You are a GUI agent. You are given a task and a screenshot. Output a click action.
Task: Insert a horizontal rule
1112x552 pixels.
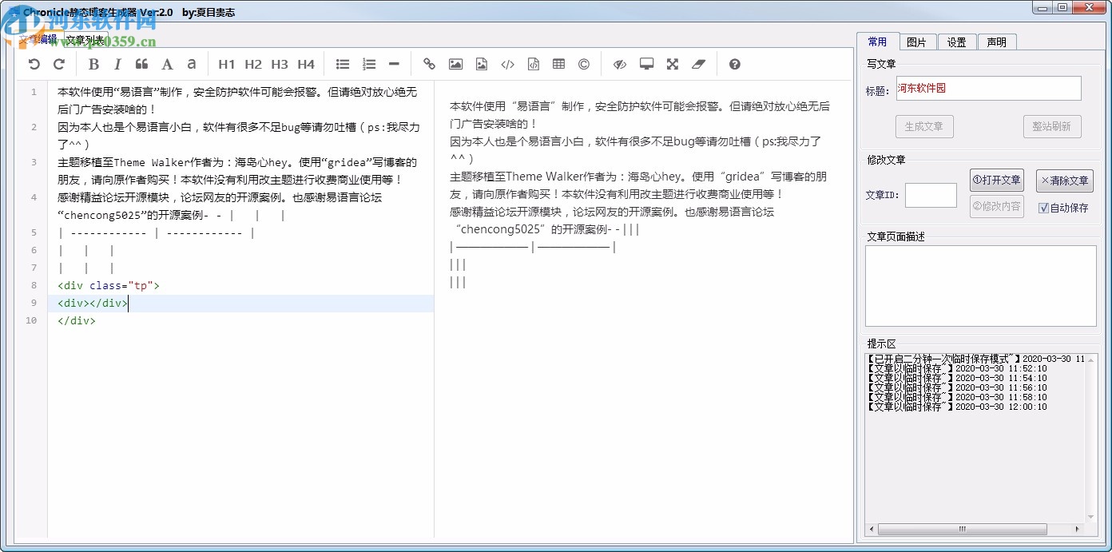[394, 64]
